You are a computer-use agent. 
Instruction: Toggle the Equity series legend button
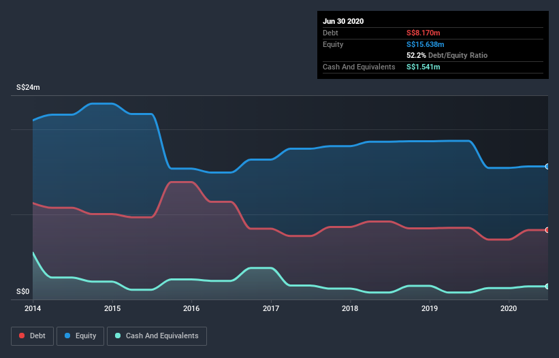coord(80,336)
